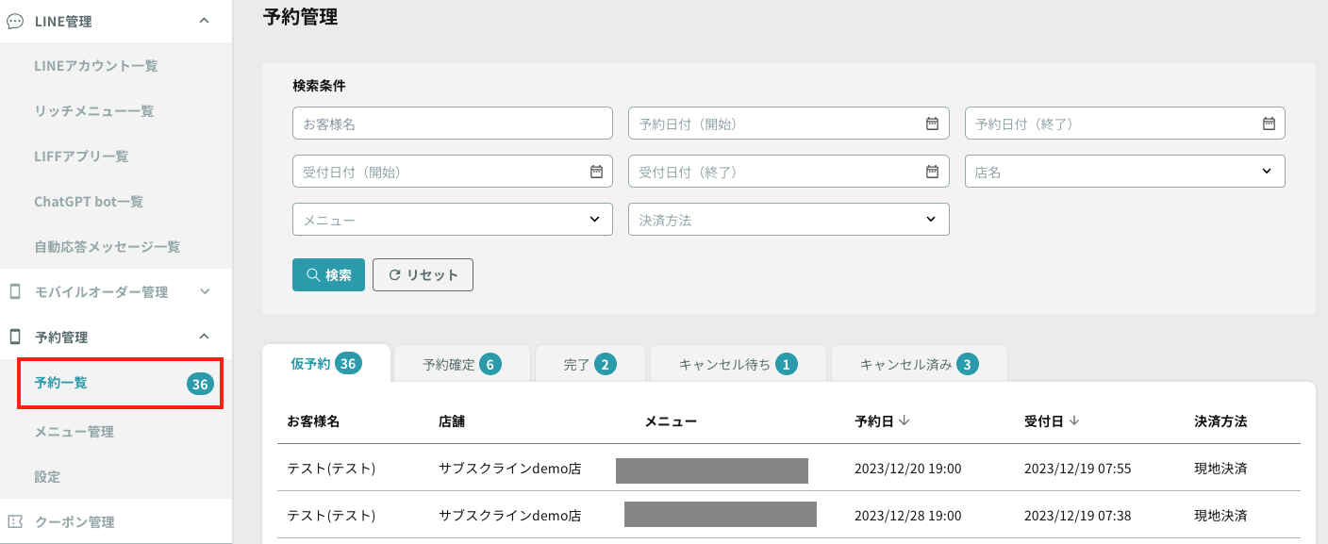Open the メニュー dropdown filter
Screen dimensions: 1328x544
click(x=453, y=219)
